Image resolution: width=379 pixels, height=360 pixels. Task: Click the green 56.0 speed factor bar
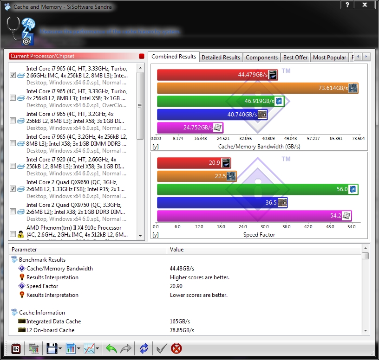pos(258,189)
